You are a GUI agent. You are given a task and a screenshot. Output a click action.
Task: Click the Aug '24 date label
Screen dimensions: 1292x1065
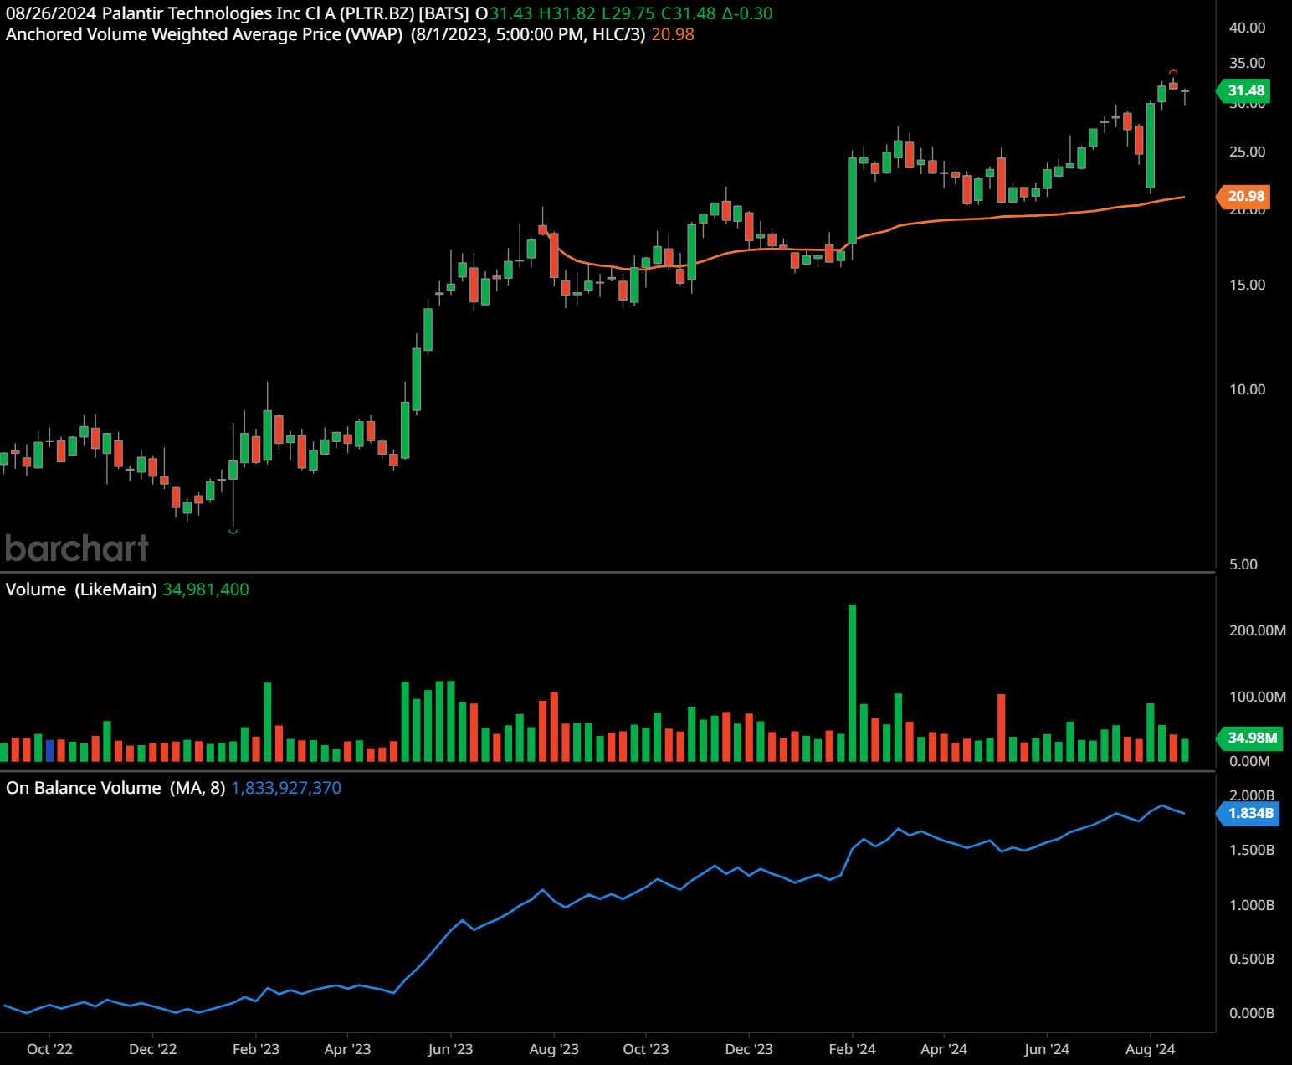(1150, 1049)
